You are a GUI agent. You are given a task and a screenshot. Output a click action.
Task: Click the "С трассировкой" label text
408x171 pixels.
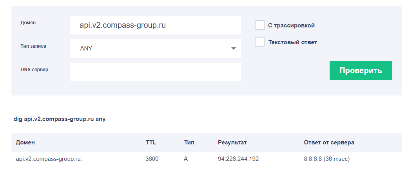(x=291, y=25)
